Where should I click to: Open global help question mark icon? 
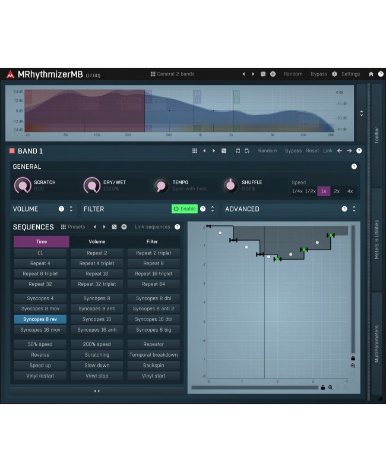(381, 74)
